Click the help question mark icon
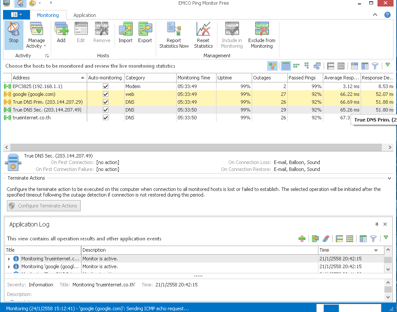Screen dimensions: 397x312 387,15
